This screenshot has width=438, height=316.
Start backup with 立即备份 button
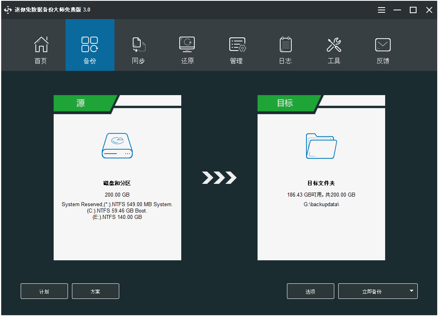[x=372, y=291]
